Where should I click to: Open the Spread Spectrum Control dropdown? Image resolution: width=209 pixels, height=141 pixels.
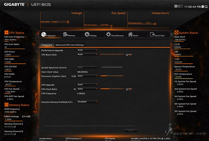point(87,67)
